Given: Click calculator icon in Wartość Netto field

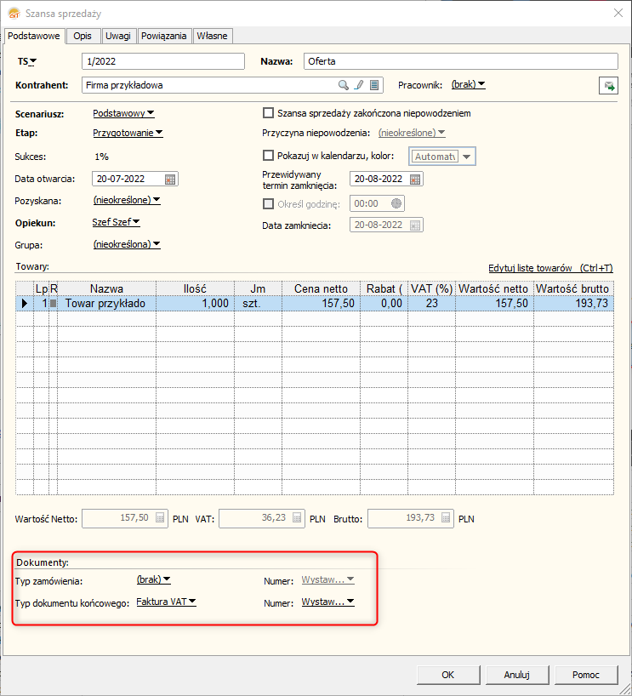Looking at the screenshot, I should click(160, 518).
